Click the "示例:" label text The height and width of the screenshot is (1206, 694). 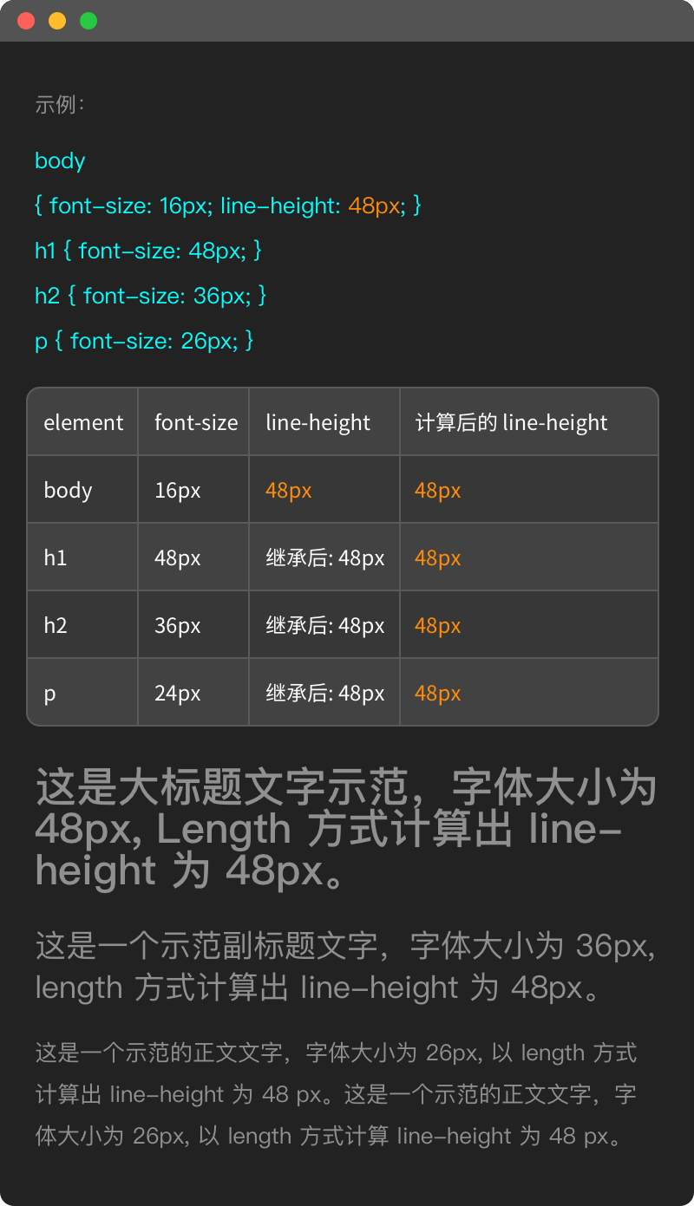(x=59, y=106)
